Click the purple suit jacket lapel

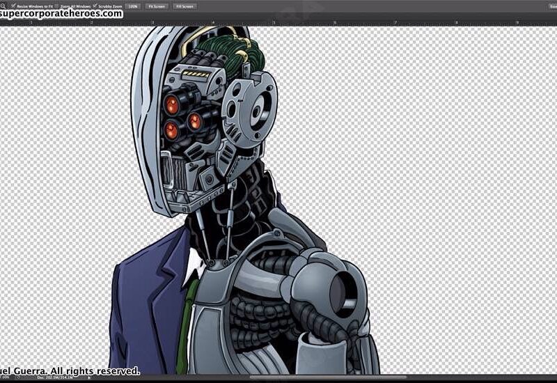click(x=167, y=279)
